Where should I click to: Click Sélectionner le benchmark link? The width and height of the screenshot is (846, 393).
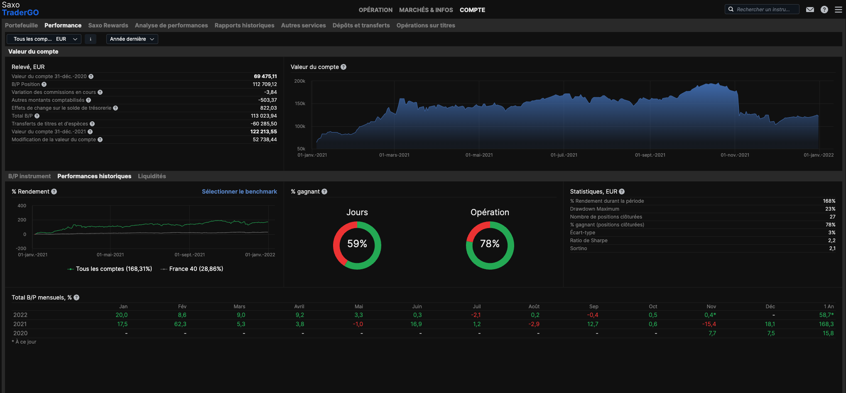click(239, 192)
